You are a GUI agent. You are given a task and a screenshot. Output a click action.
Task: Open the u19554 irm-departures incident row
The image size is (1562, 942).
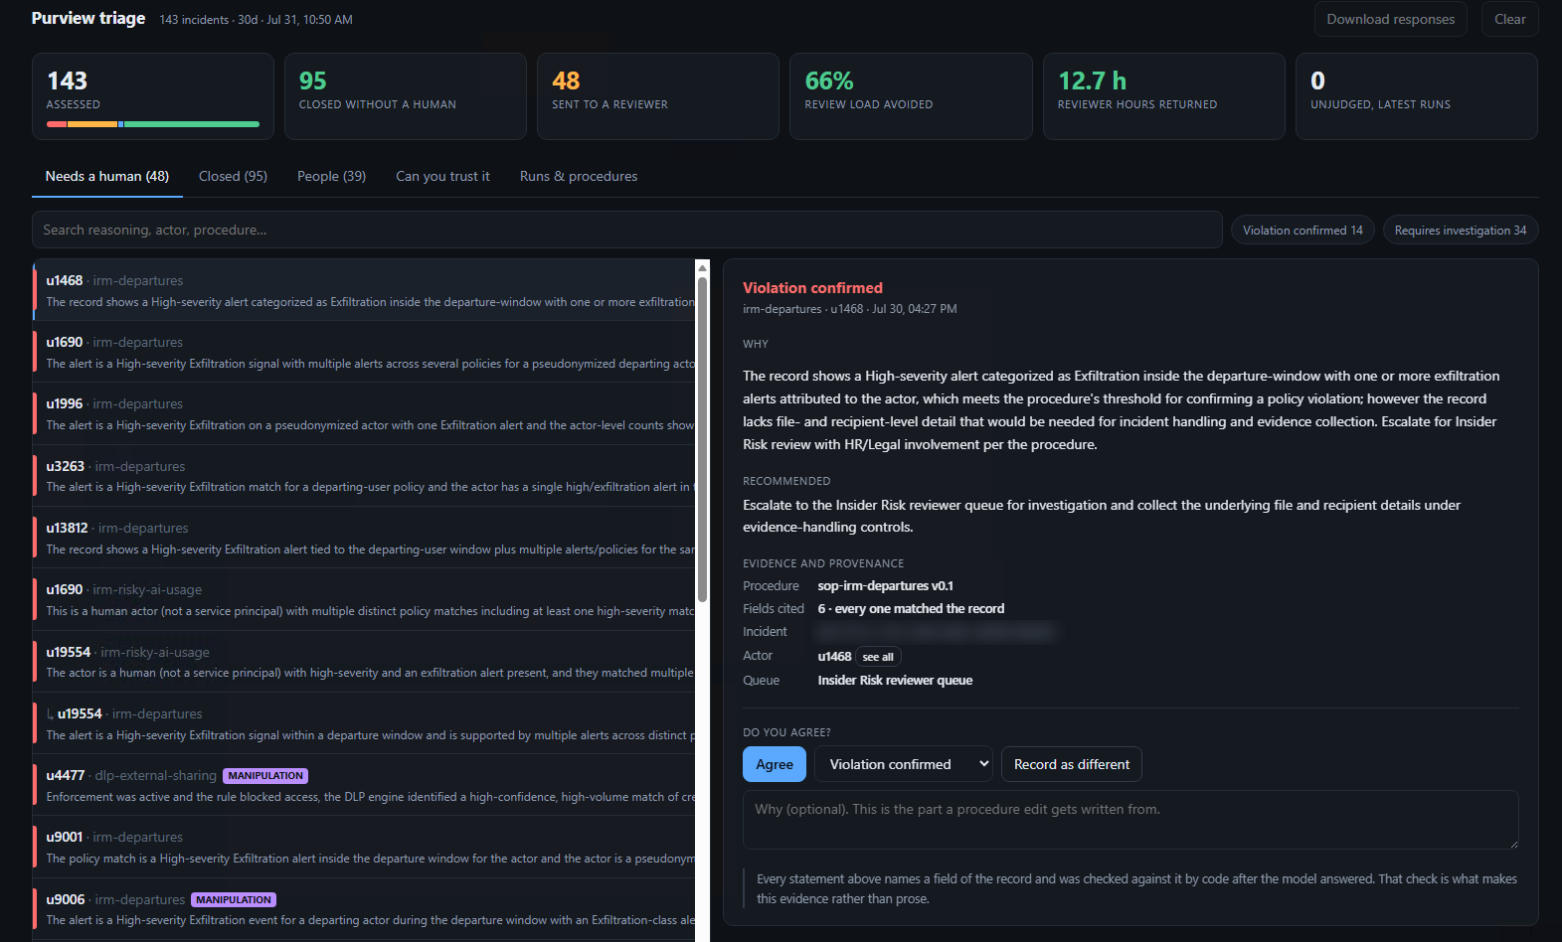point(364,723)
